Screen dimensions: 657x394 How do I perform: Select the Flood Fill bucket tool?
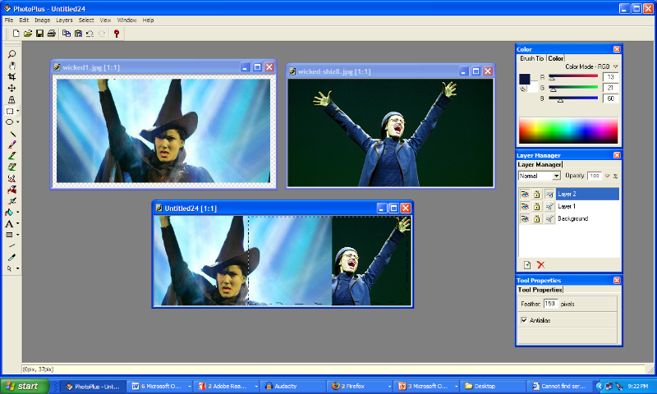click(x=10, y=213)
